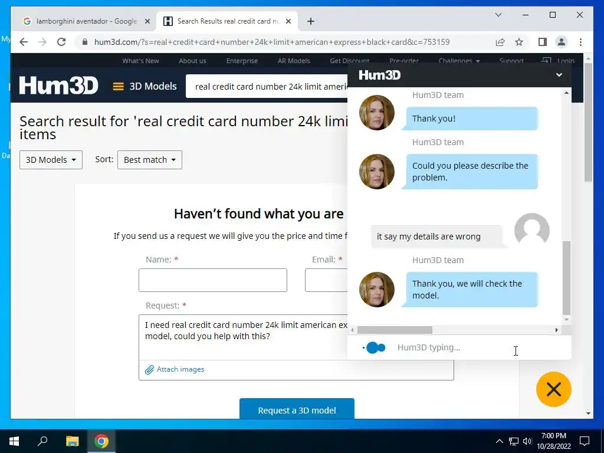604x453 pixels.
Task: Close the lamborghini aventador Google tab
Action: [x=147, y=22]
